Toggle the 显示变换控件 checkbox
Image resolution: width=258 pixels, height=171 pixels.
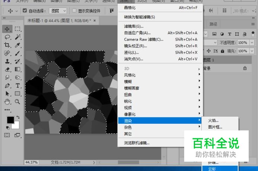pyautogui.click(x=74, y=10)
